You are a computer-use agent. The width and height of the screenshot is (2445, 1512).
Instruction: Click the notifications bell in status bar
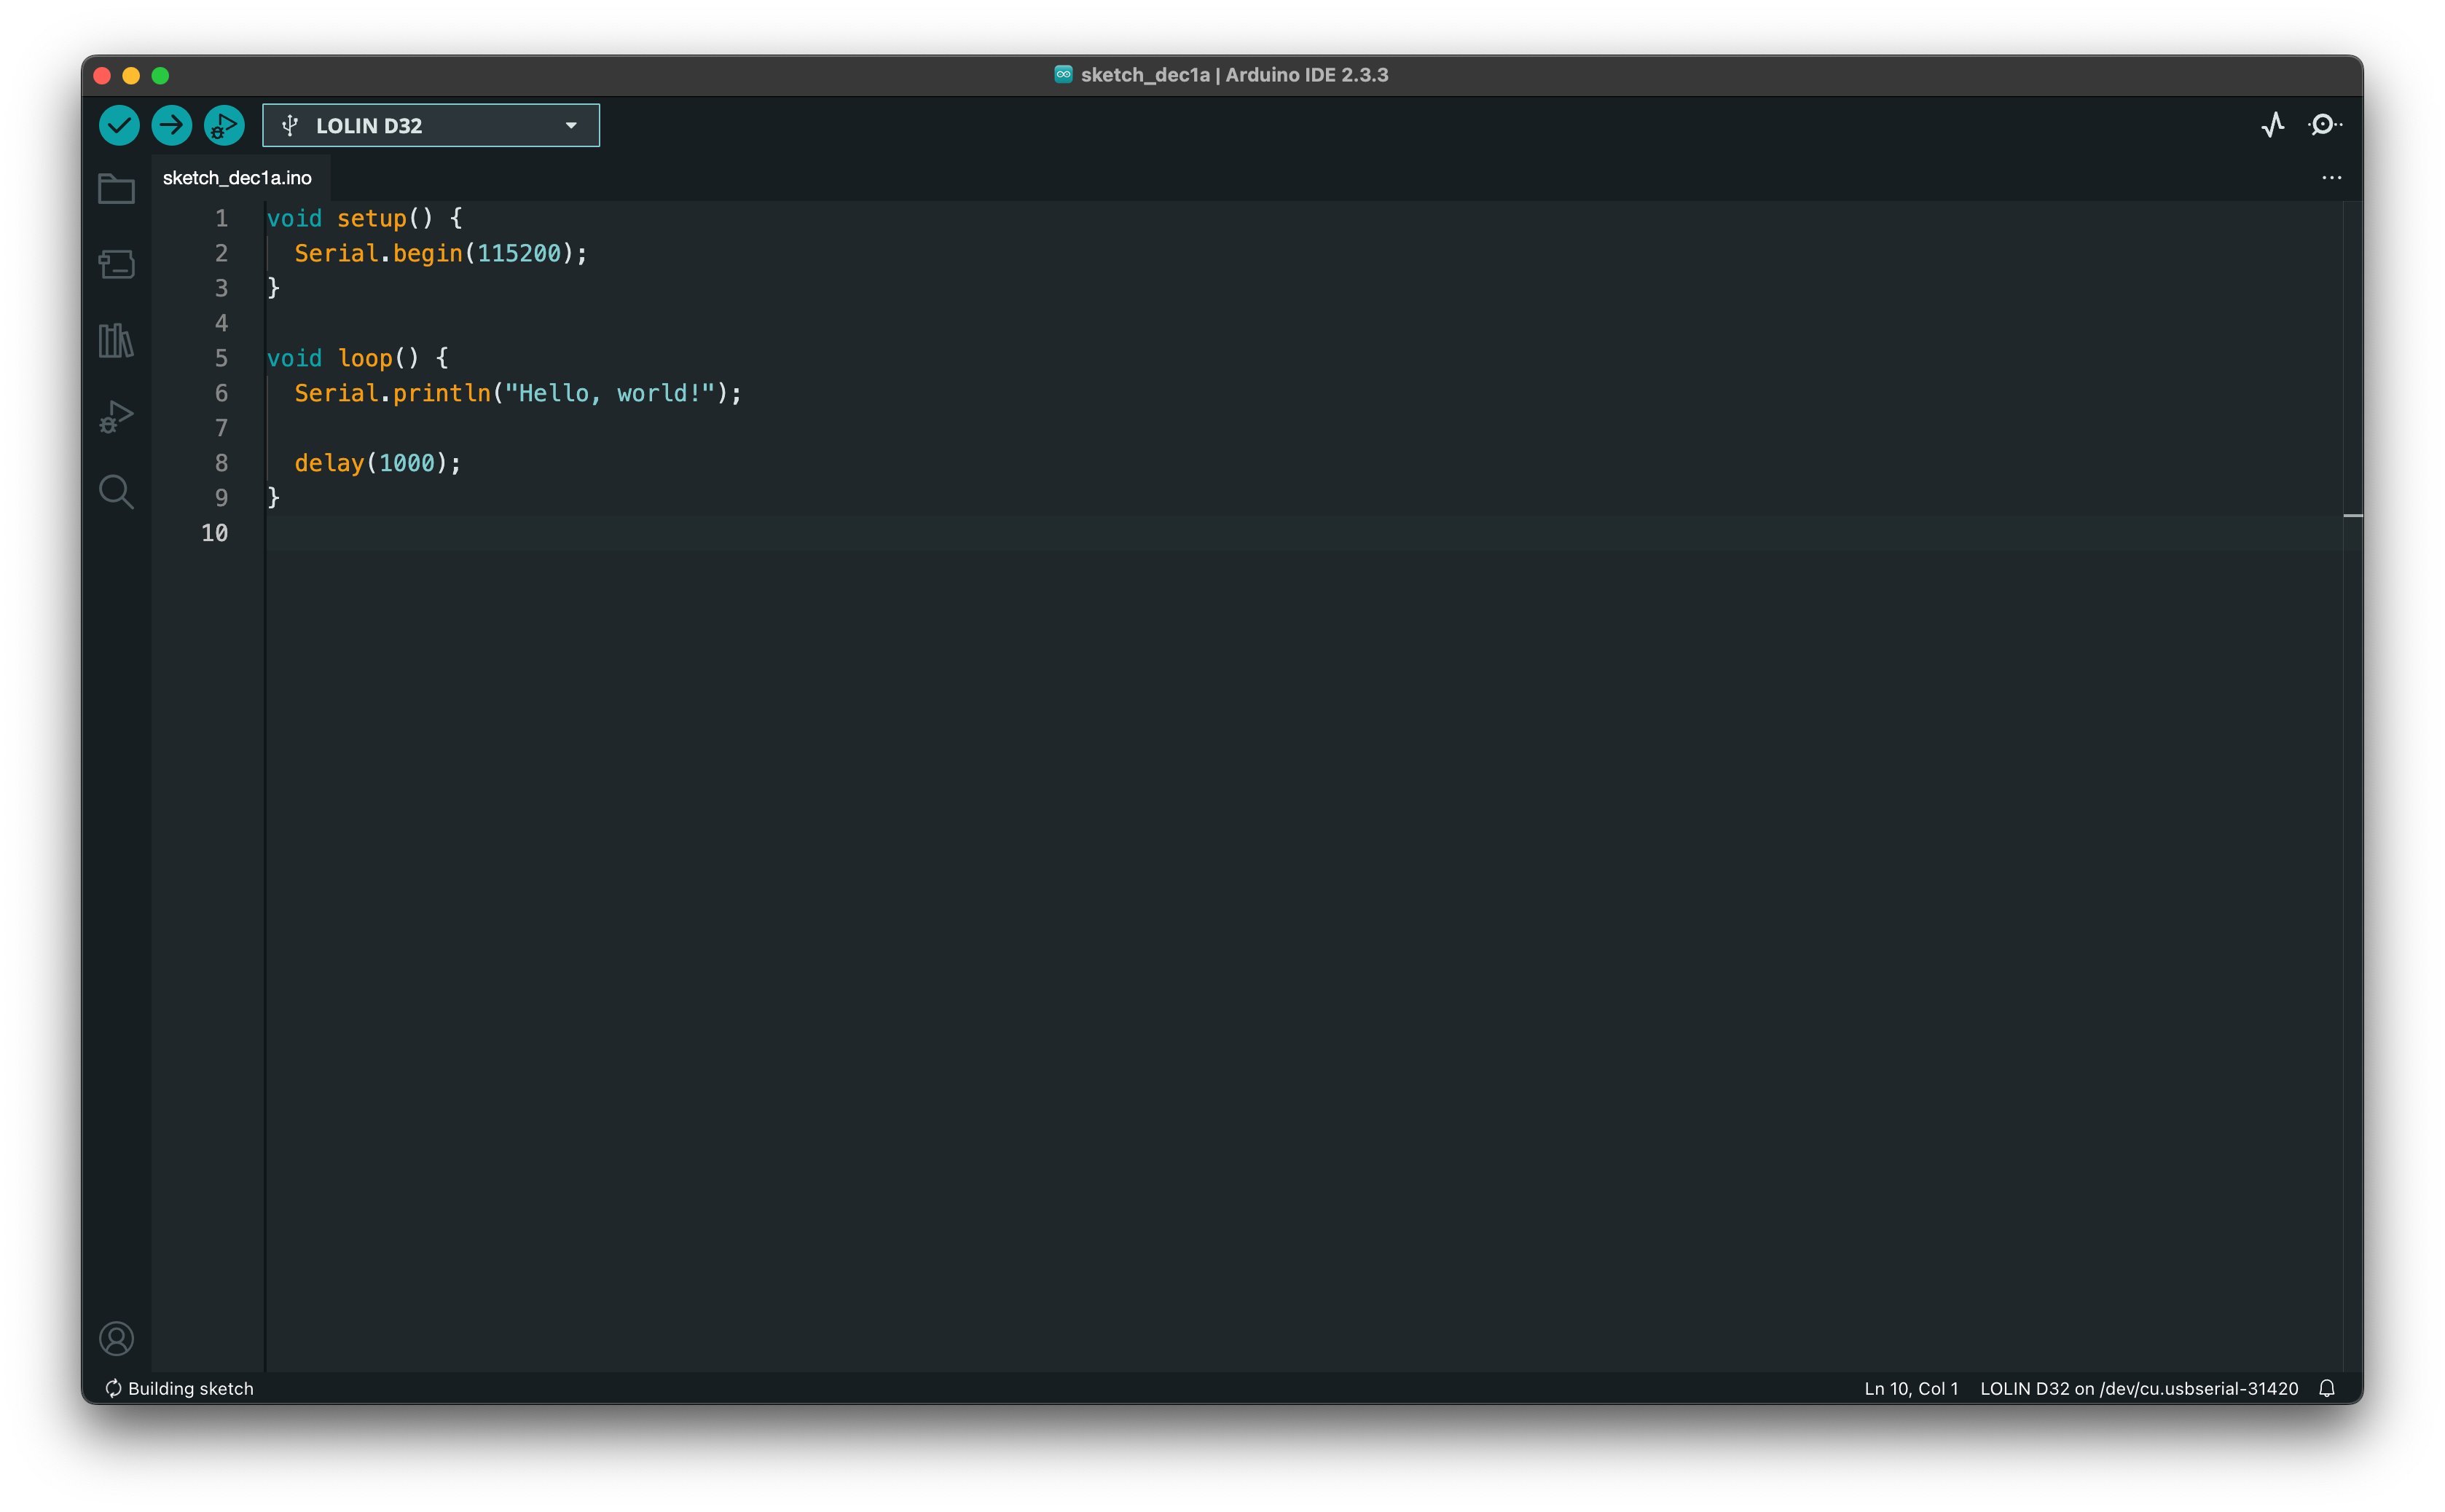pos(2327,1388)
